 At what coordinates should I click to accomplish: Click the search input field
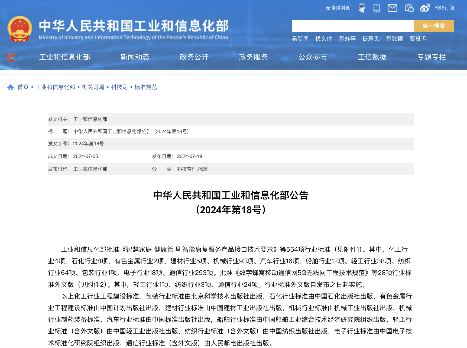(x=352, y=26)
